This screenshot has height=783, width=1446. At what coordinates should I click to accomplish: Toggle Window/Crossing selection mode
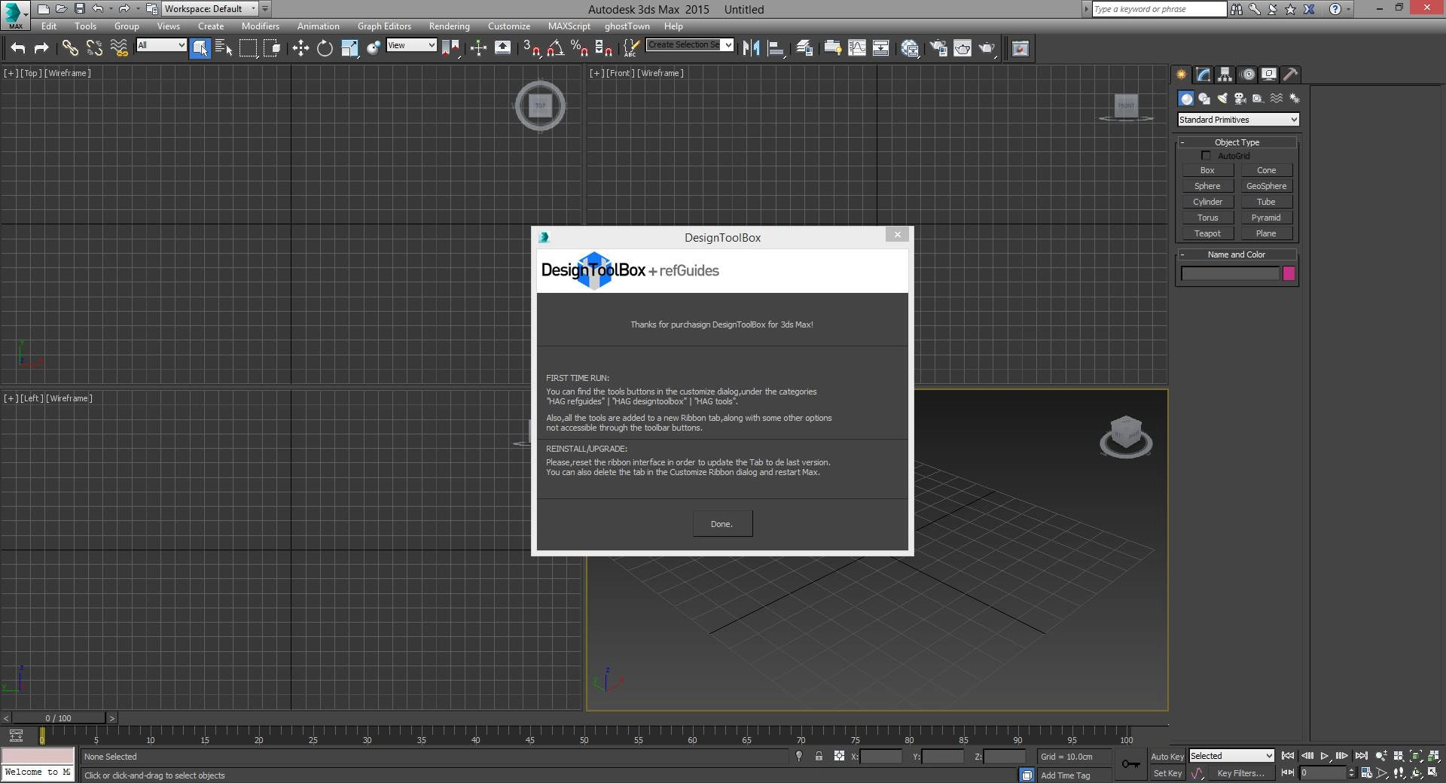[x=273, y=48]
